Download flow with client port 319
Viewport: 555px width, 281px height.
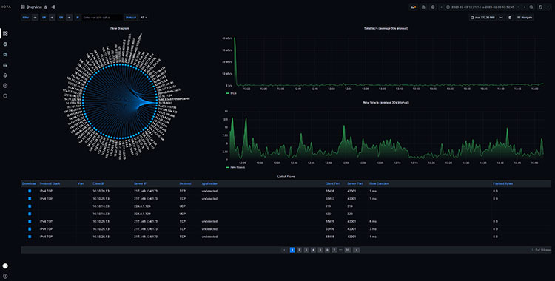pos(30,206)
